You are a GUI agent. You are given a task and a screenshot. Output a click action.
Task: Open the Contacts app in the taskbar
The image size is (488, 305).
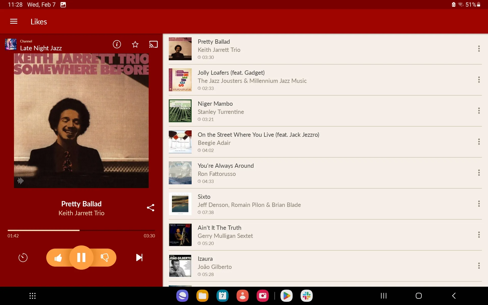[242, 296]
